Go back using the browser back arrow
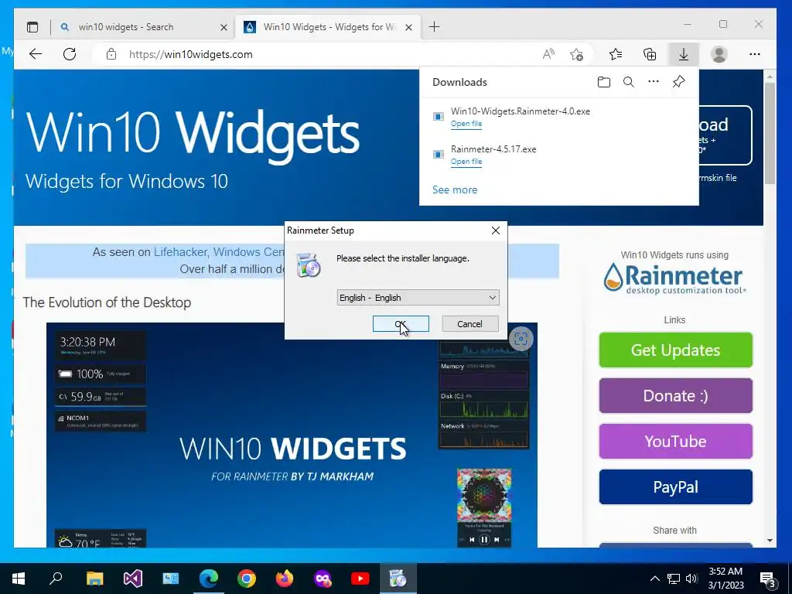This screenshot has width=792, height=594. tap(36, 54)
